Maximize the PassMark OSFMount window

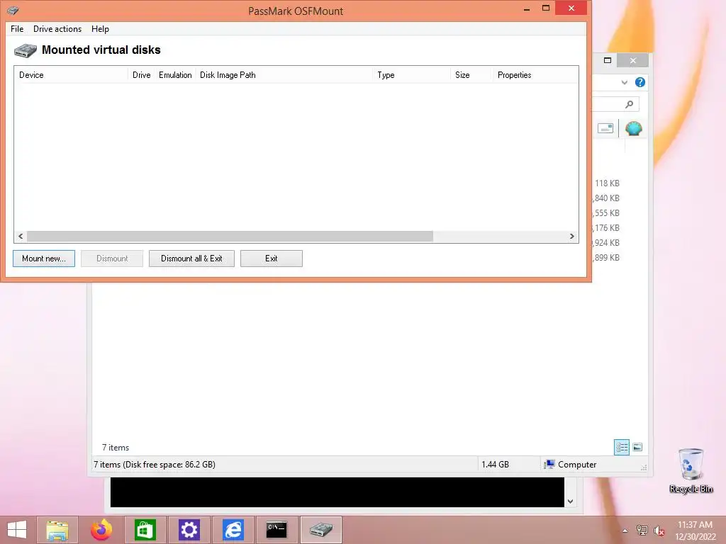pos(546,8)
